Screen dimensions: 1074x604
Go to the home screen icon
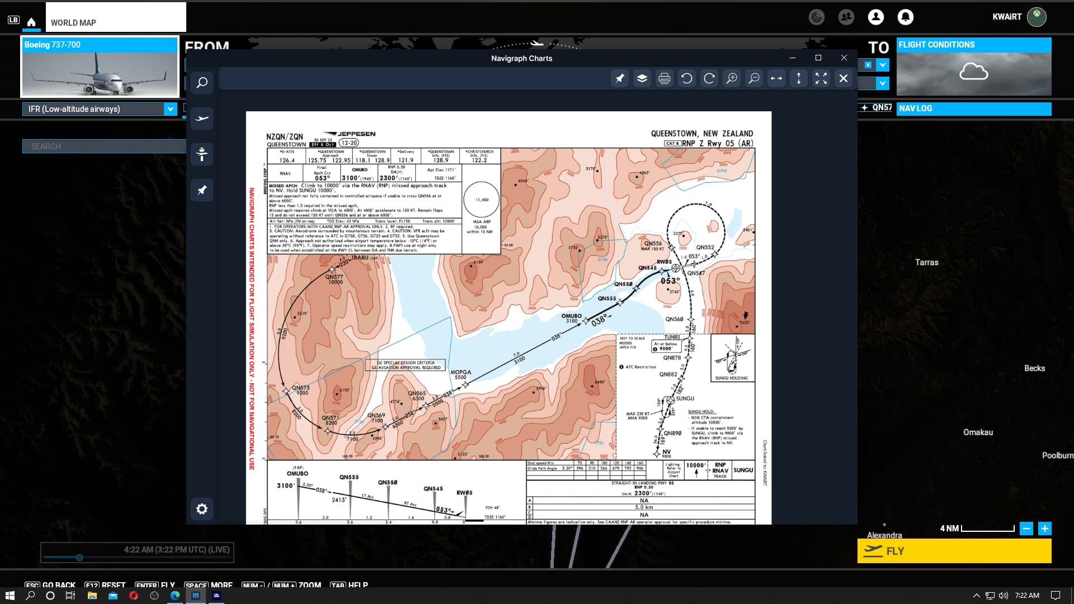click(31, 22)
